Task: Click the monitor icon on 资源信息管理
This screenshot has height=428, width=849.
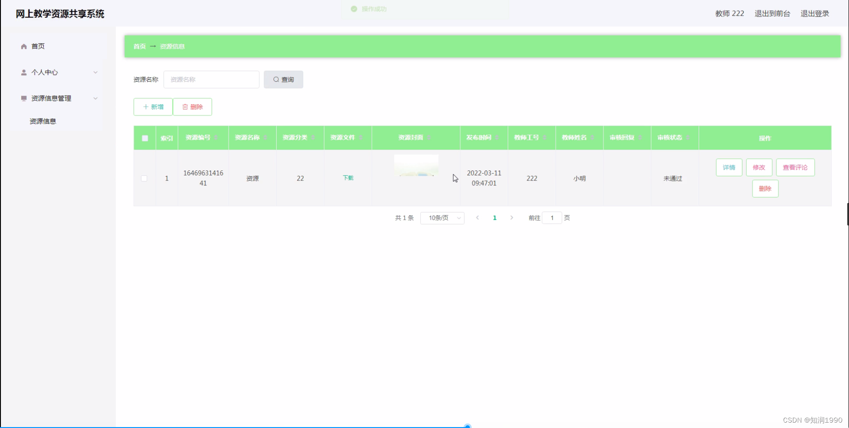Action: click(x=23, y=98)
